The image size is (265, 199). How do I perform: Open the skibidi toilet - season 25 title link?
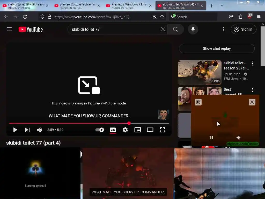coord(236,66)
